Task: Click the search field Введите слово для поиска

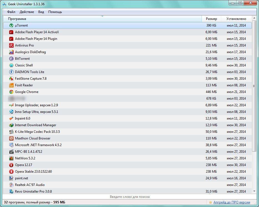Action: point(130,197)
